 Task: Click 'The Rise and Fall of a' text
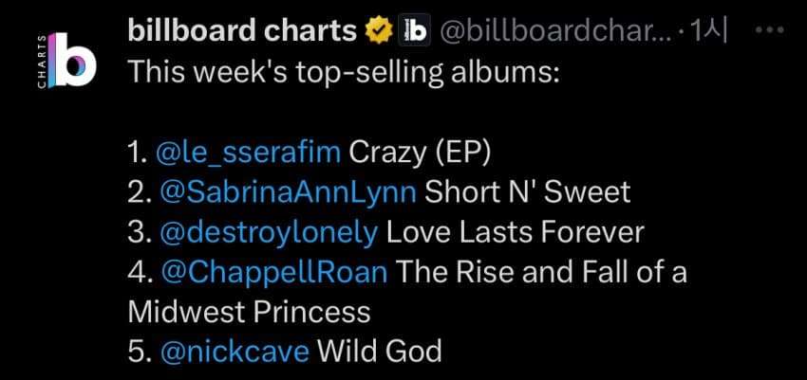[540, 272]
